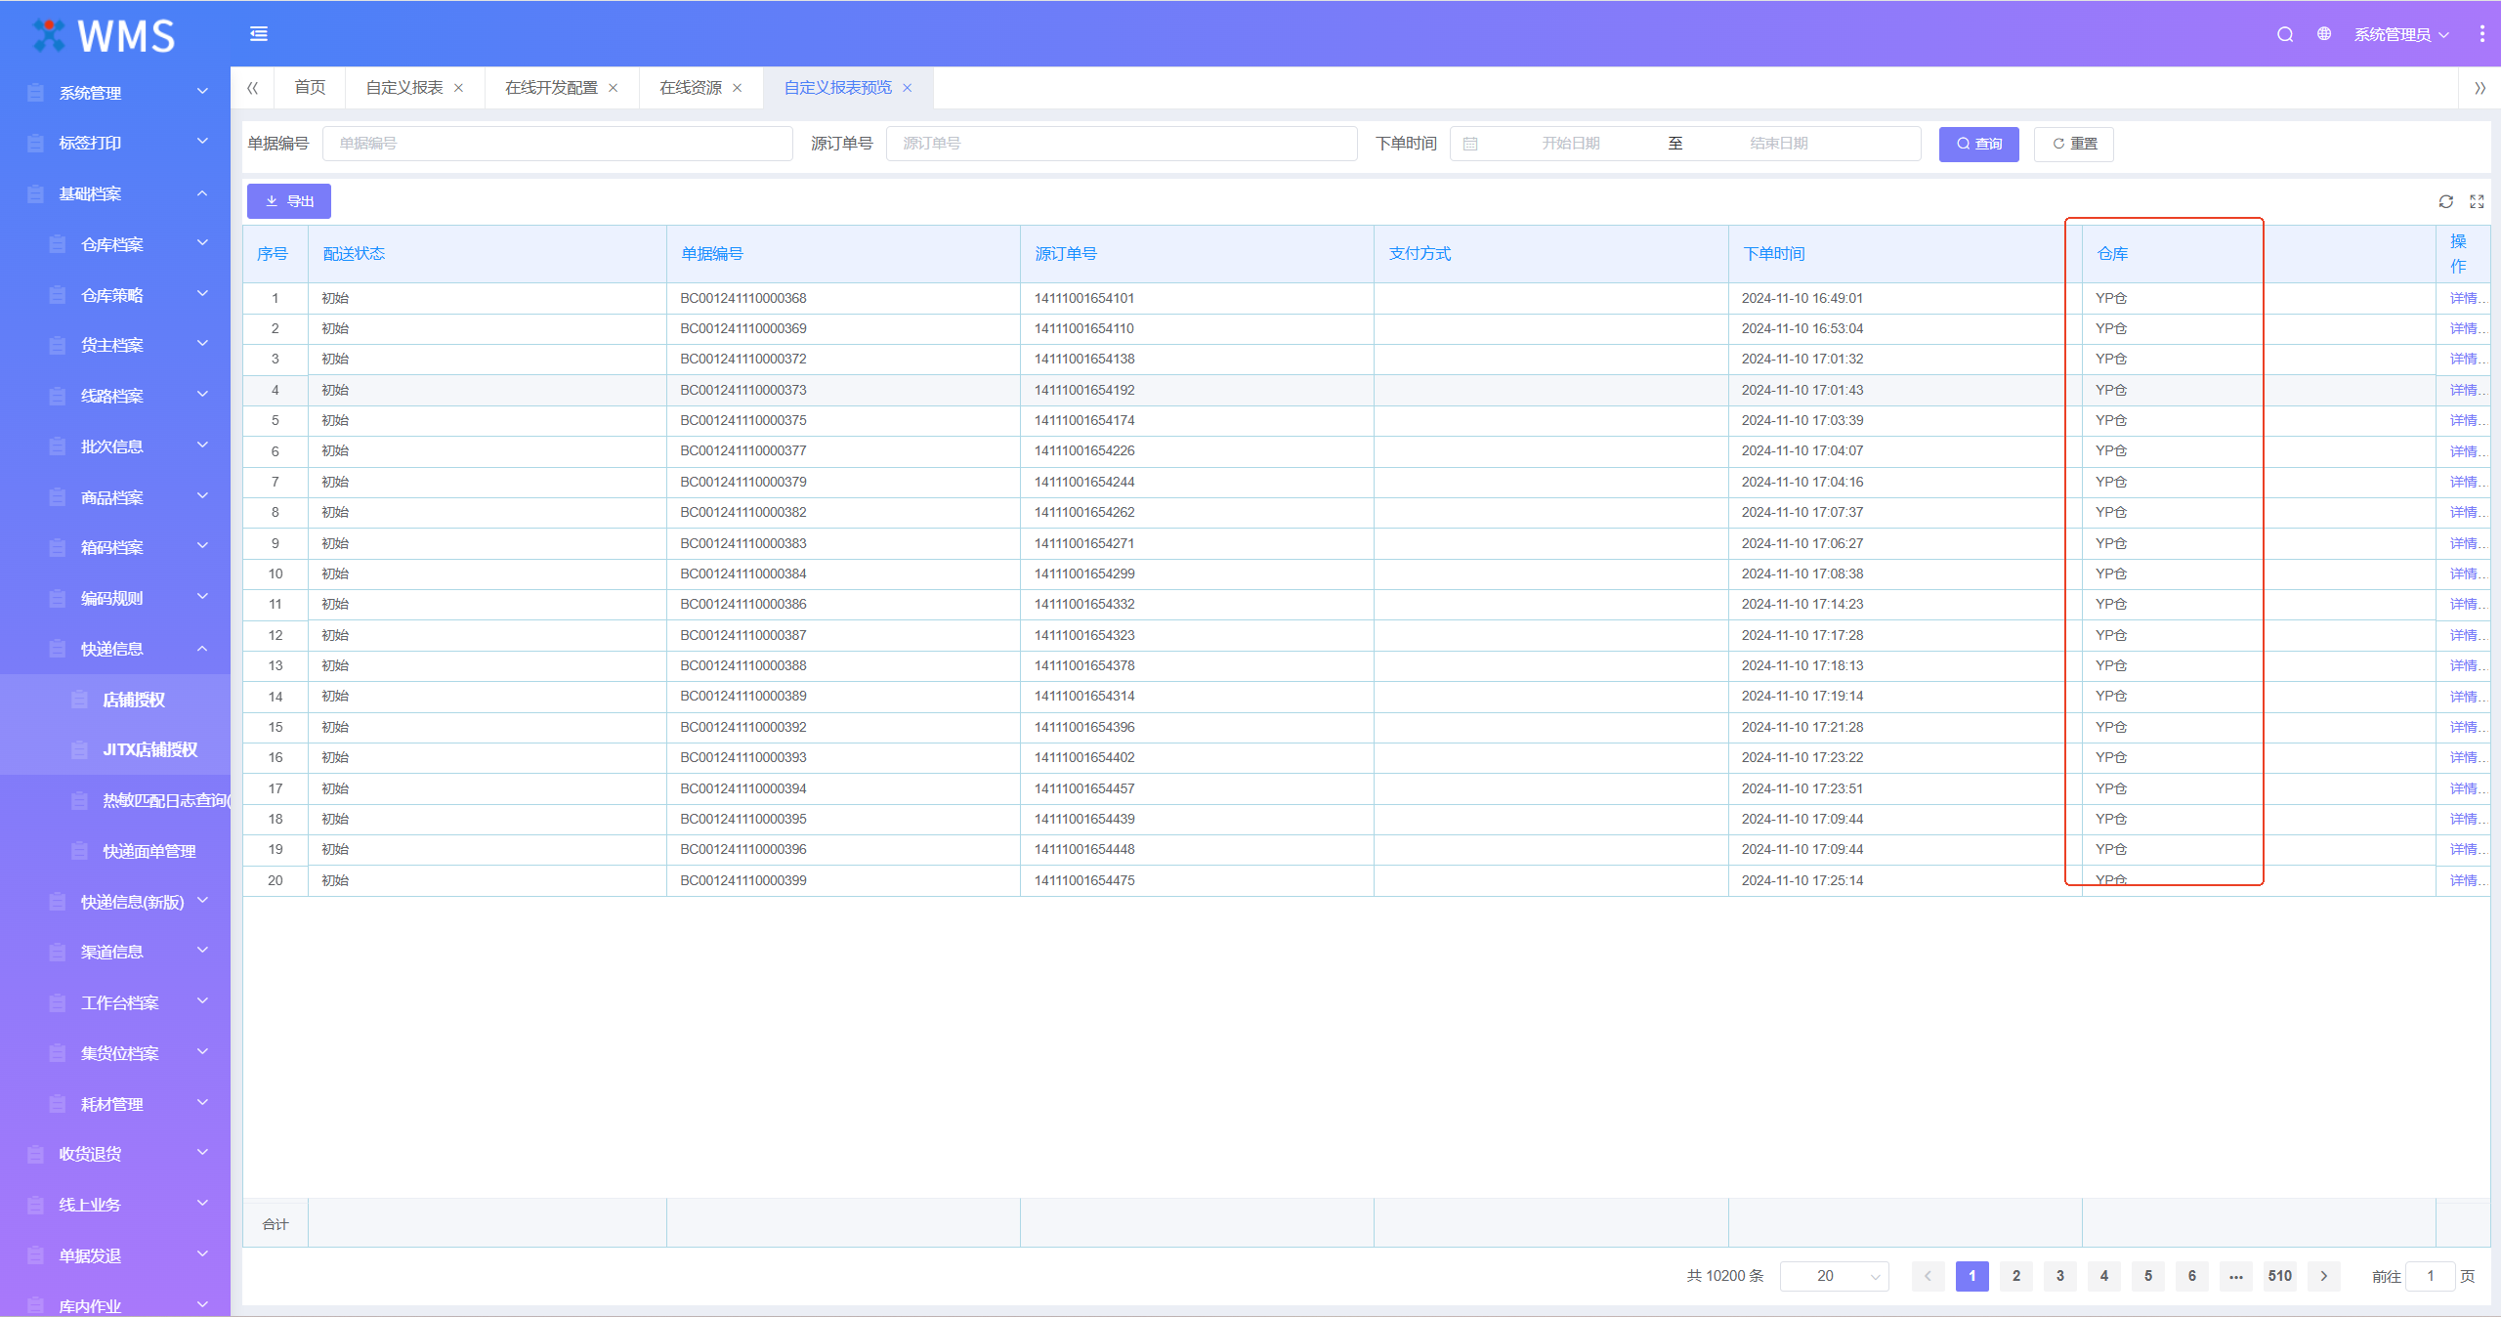
Task: Open 详情 link for row 1
Action: (x=2466, y=298)
